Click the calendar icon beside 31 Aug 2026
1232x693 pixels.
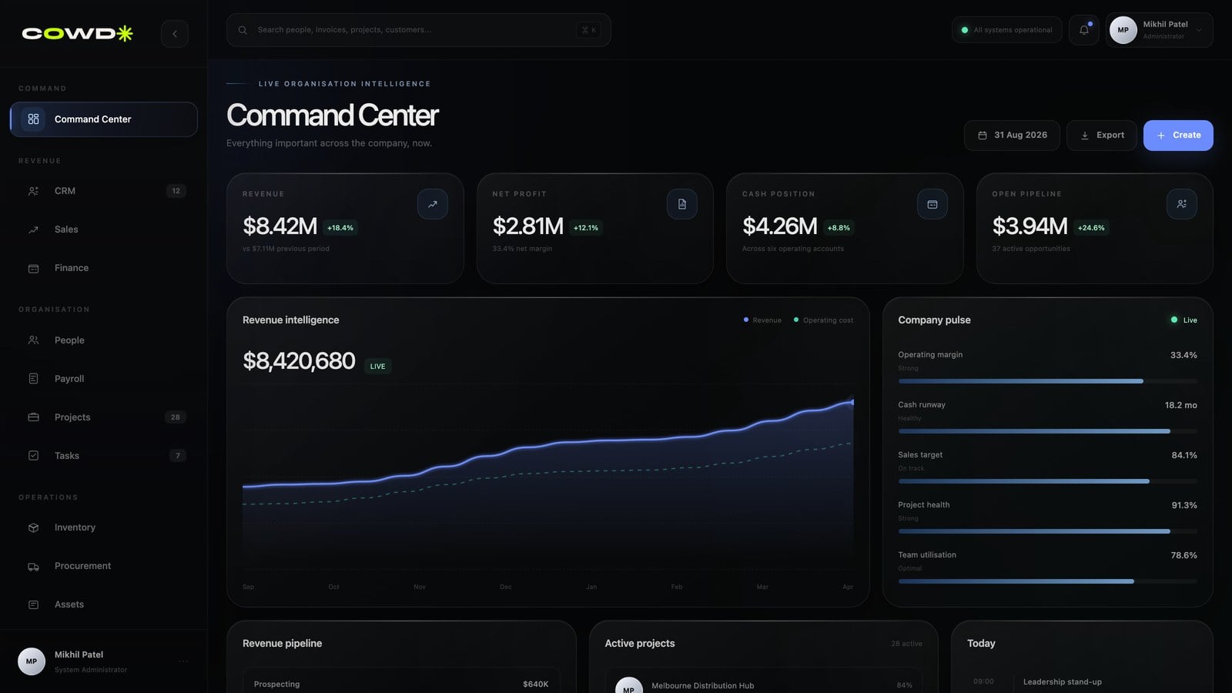point(983,136)
